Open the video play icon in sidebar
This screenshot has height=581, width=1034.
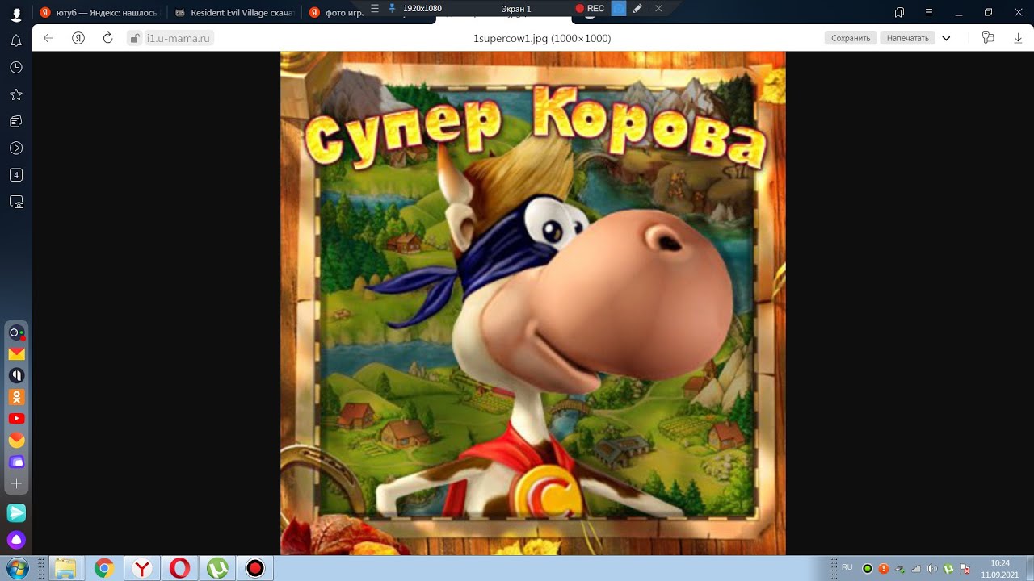(16, 148)
